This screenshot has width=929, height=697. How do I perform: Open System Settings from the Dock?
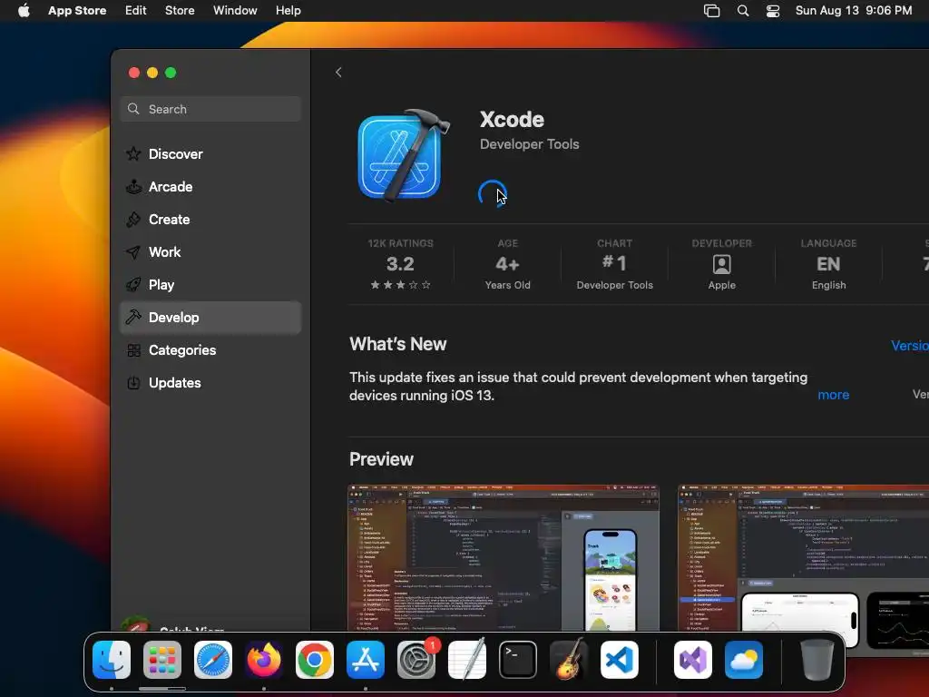click(416, 660)
